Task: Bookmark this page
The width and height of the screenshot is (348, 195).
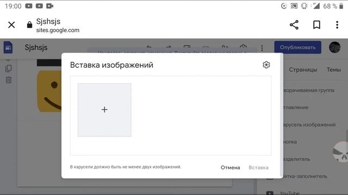Action: click(x=316, y=25)
